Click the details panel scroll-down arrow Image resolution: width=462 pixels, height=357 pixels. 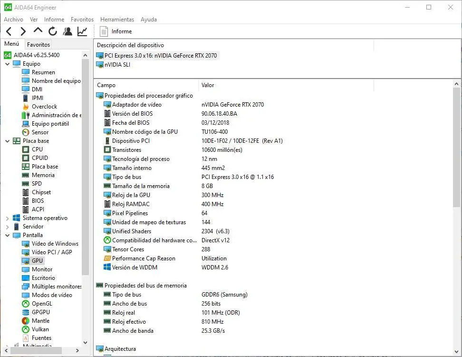click(456, 352)
